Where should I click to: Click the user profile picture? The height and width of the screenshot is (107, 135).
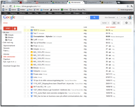[x=130, y=18]
